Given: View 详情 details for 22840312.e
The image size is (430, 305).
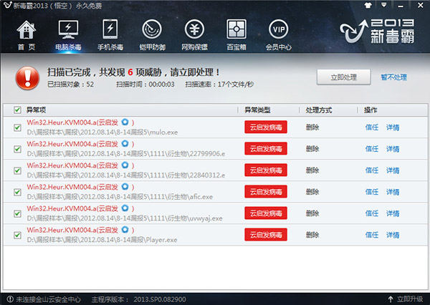Looking at the screenshot, I should click(x=393, y=170).
